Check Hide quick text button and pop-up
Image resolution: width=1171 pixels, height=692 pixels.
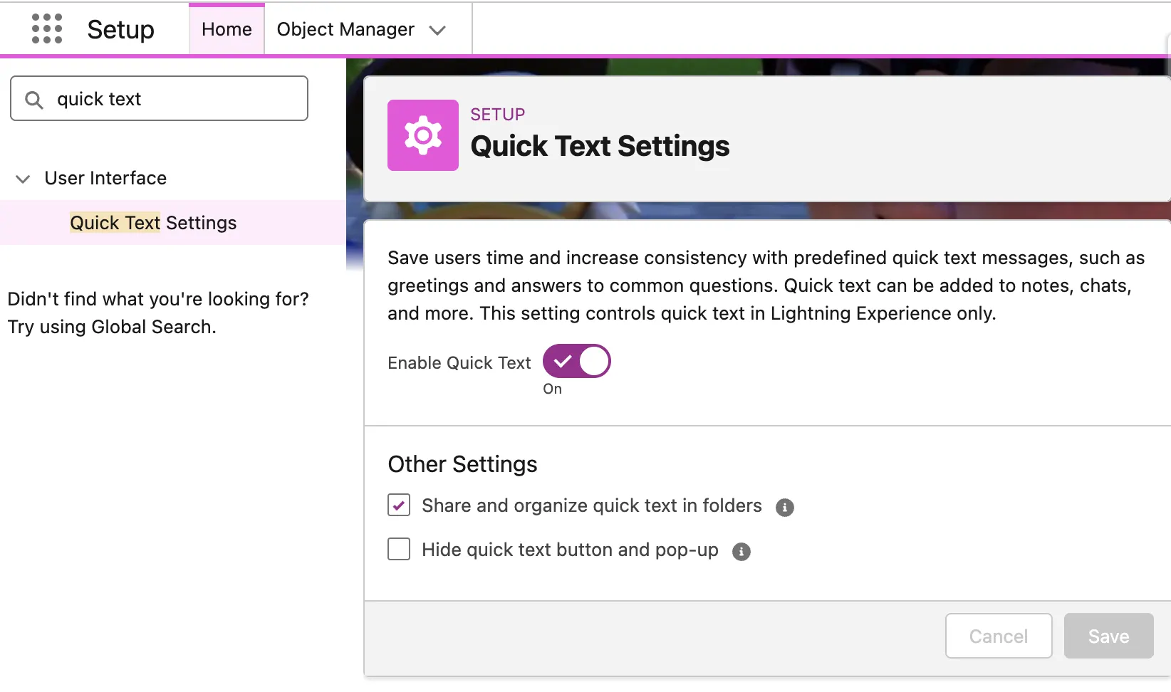399,550
